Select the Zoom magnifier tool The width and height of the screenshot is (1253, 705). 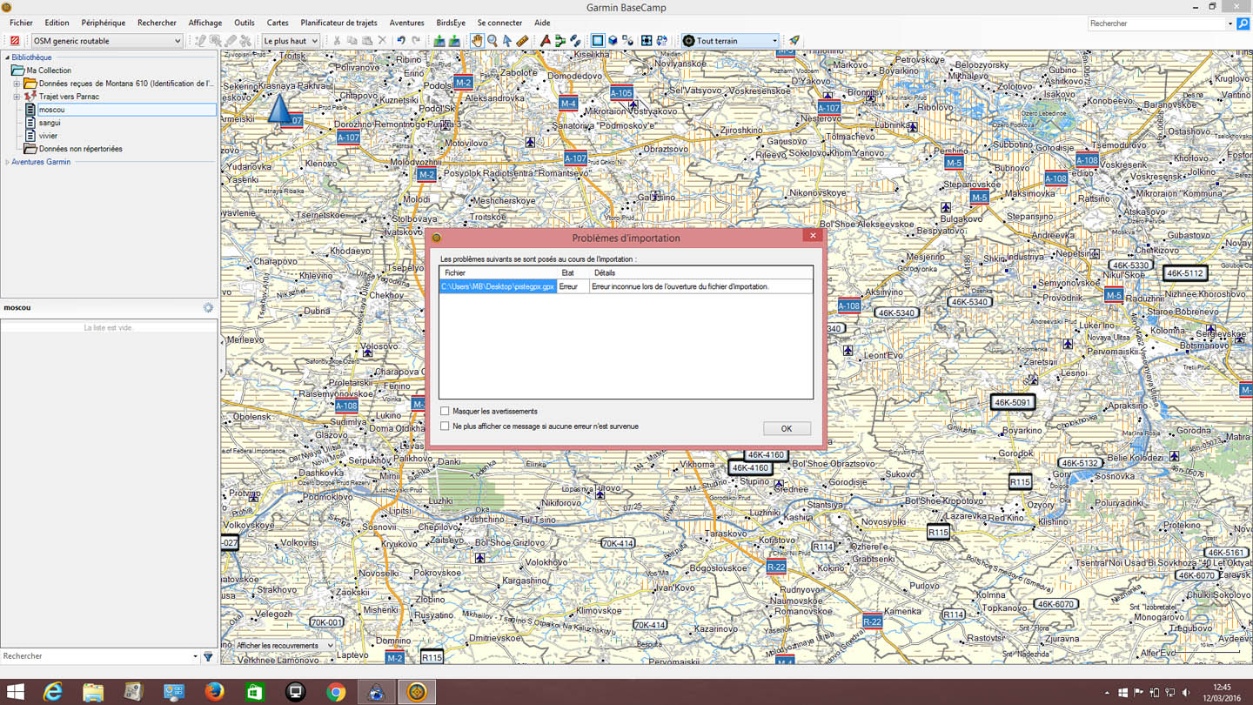pos(492,41)
